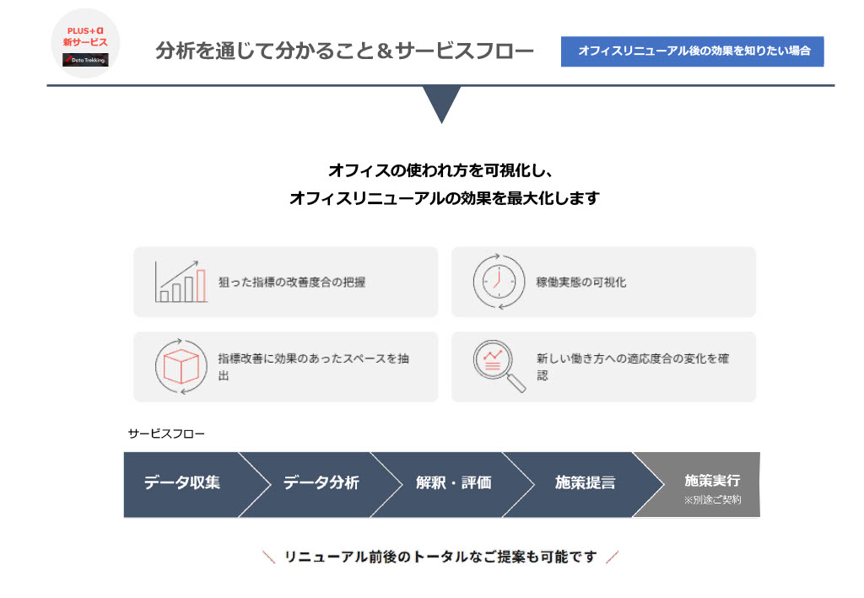Viewport: 864px width, 598px height.
Task: Click the 分析を通じて分かること＆サービスフロー title
Action: pos(344,51)
